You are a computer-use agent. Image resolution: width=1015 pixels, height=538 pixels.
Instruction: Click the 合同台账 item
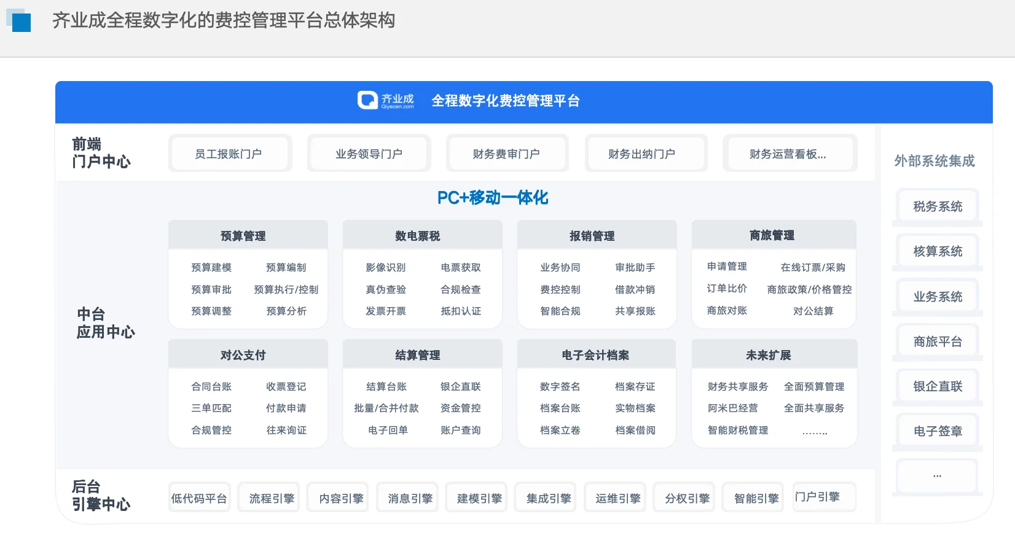point(211,386)
